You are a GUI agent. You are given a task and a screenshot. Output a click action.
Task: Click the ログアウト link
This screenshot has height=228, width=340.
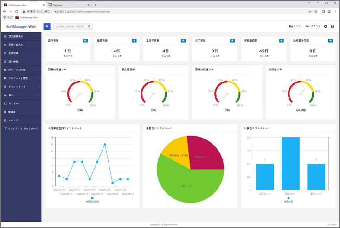(x=314, y=26)
